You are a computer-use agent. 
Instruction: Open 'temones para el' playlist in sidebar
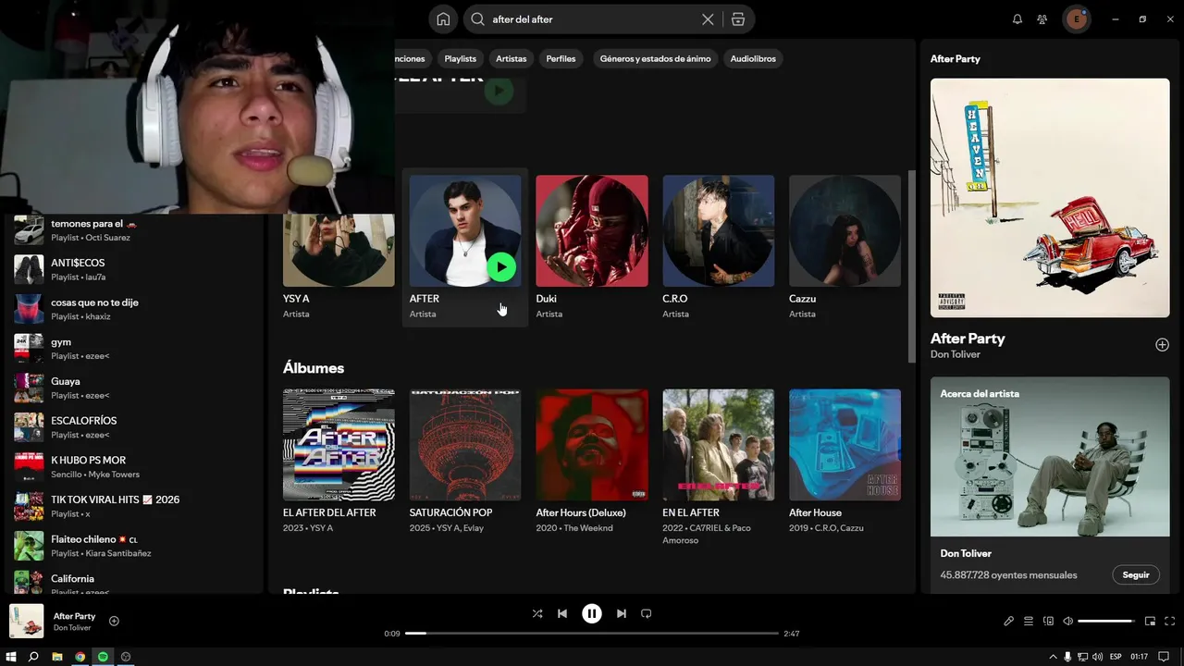coord(134,230)
